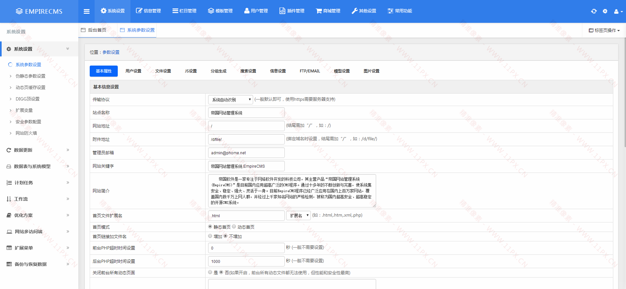Switch to 分组生成 tab

(219, 71)
